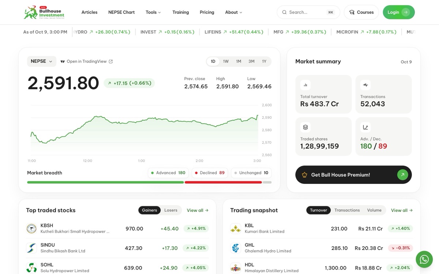The image size is (439, 274).
Task: Click the Search input field
Action: [308, 12]
